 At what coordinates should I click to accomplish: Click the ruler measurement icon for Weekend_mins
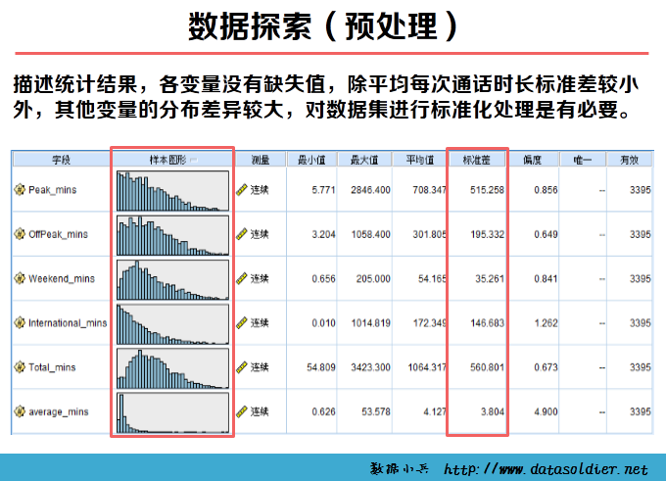242,278
